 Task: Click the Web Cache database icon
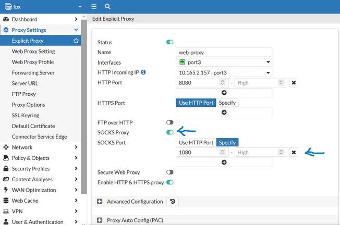(6, 201)
